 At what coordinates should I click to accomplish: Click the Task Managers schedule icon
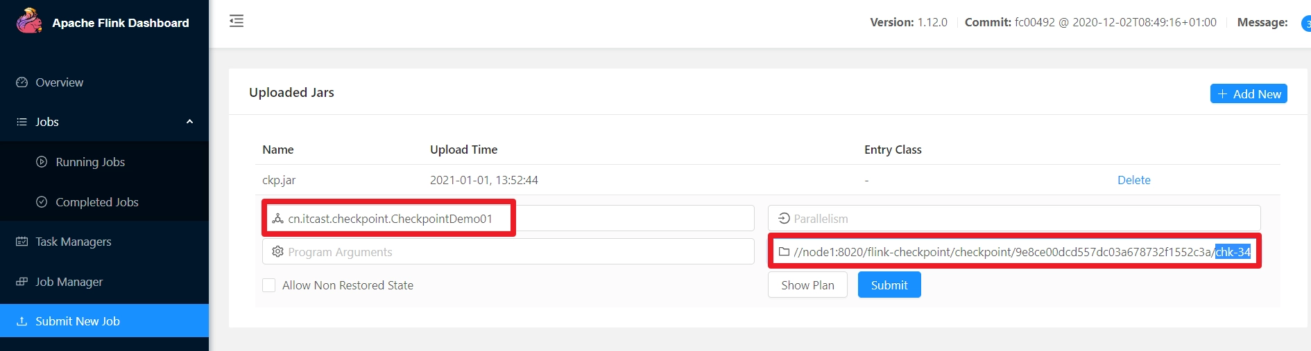coord(22,242)
